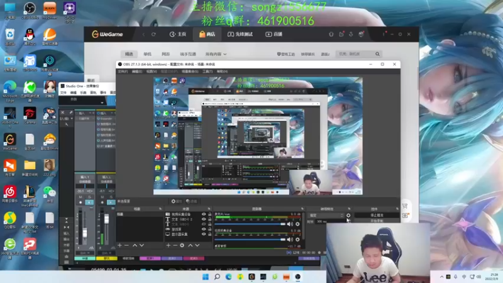This screenshot has width=503, height=283.
Task: Open Windows Start button on taskbar
Action: pos(206,277)
